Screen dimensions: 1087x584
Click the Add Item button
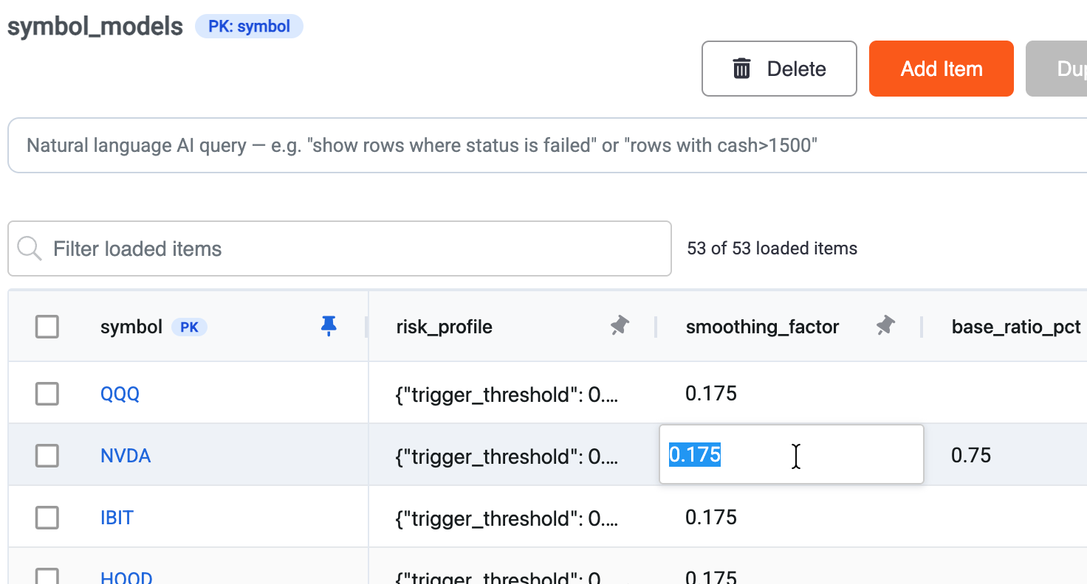click(x=942, y=69)
